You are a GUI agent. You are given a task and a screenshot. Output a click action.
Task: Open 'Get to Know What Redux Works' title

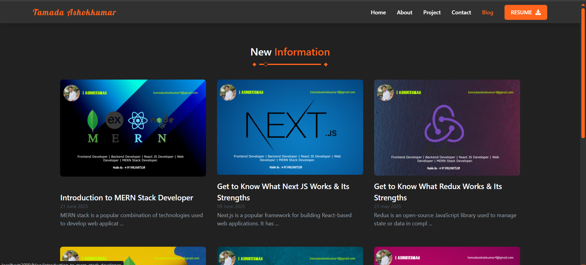(x=438, y=192)
